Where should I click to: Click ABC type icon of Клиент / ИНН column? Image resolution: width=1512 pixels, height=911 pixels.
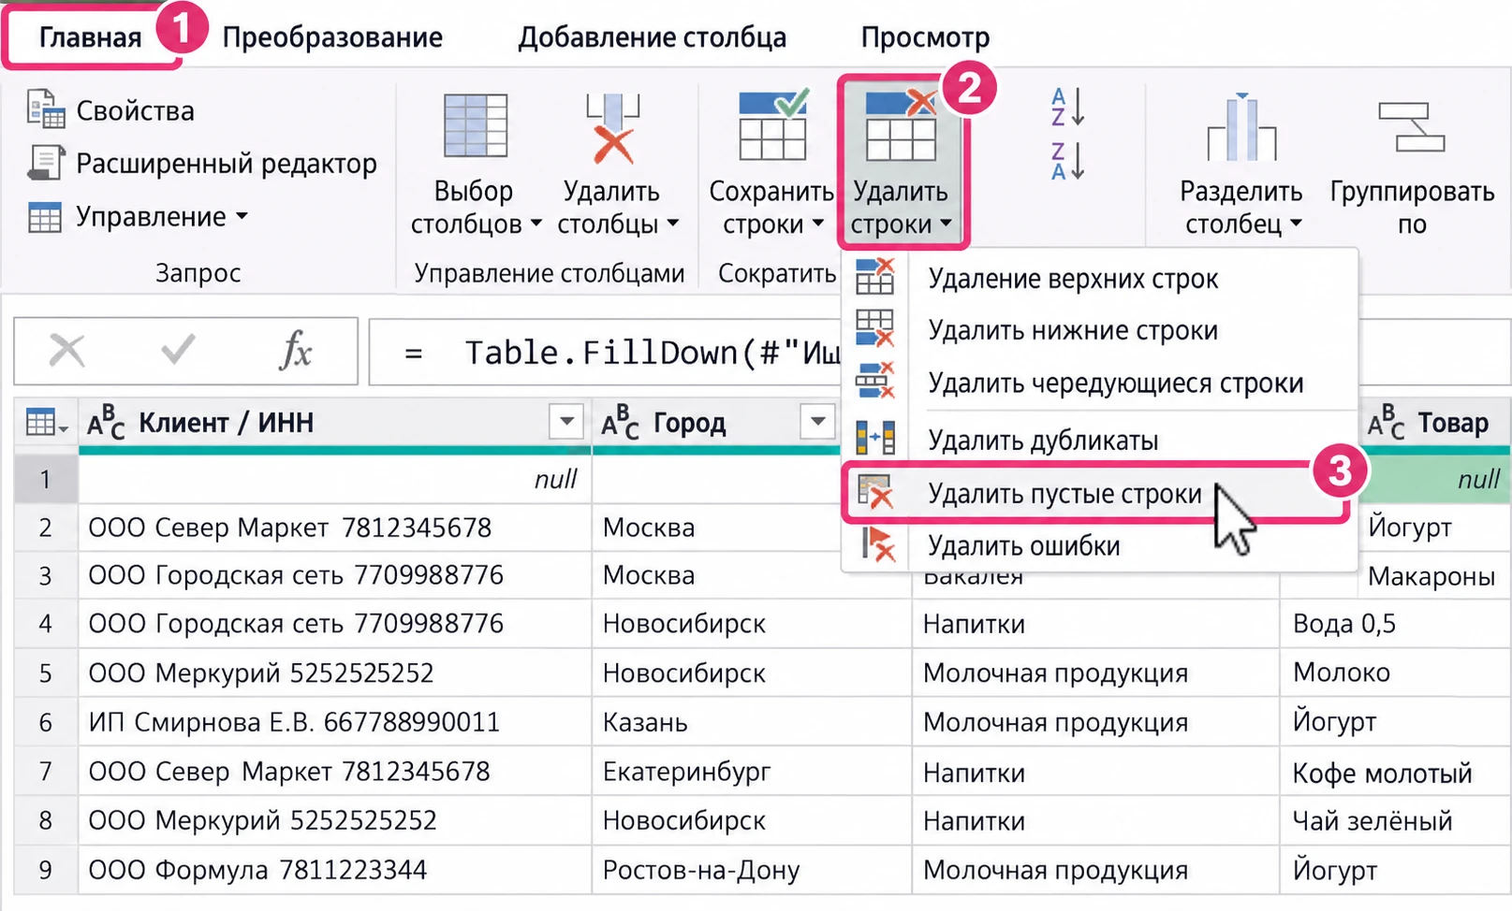[x=106, y=423]
